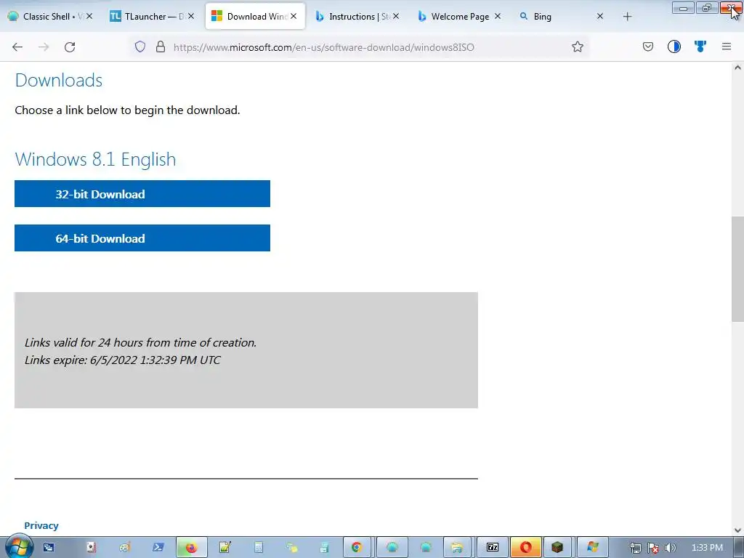Click the half-circle dark mode extension icon

tap(674, 46)
